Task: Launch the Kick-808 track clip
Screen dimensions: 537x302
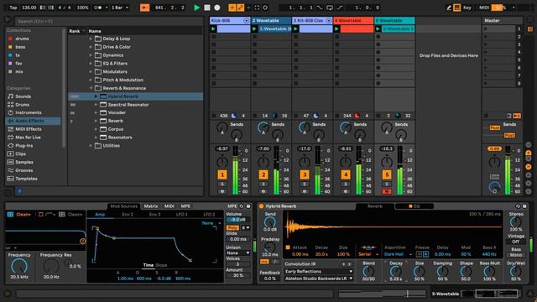Action: pyautogui.click(x=213, y=29)
